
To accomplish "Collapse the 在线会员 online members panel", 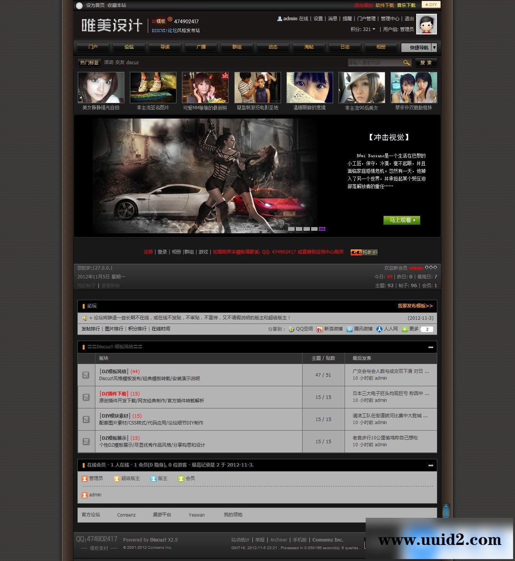I will coord(431,465).
